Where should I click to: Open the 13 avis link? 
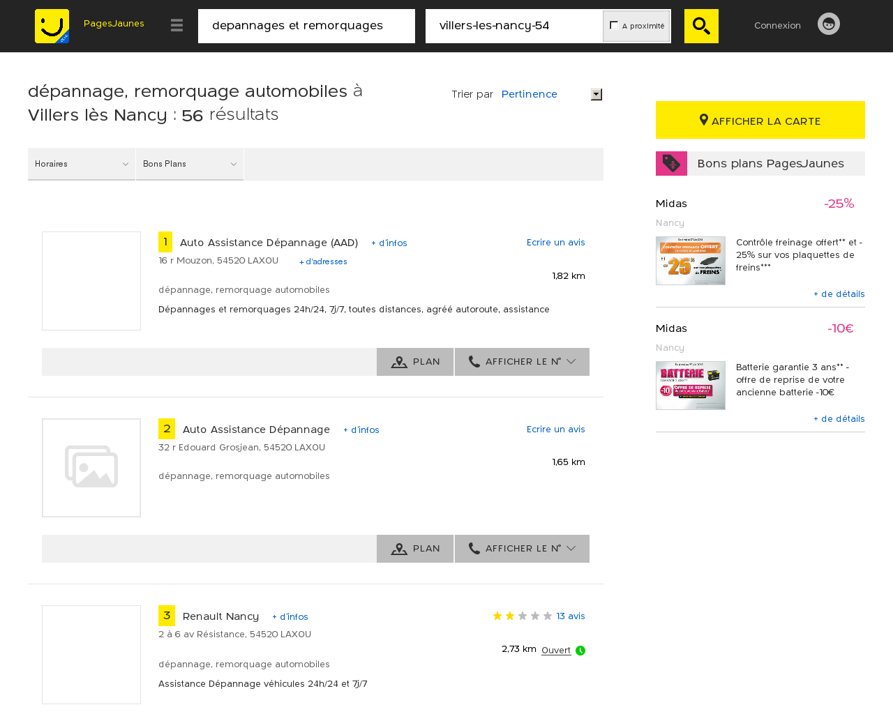point(571,616)
